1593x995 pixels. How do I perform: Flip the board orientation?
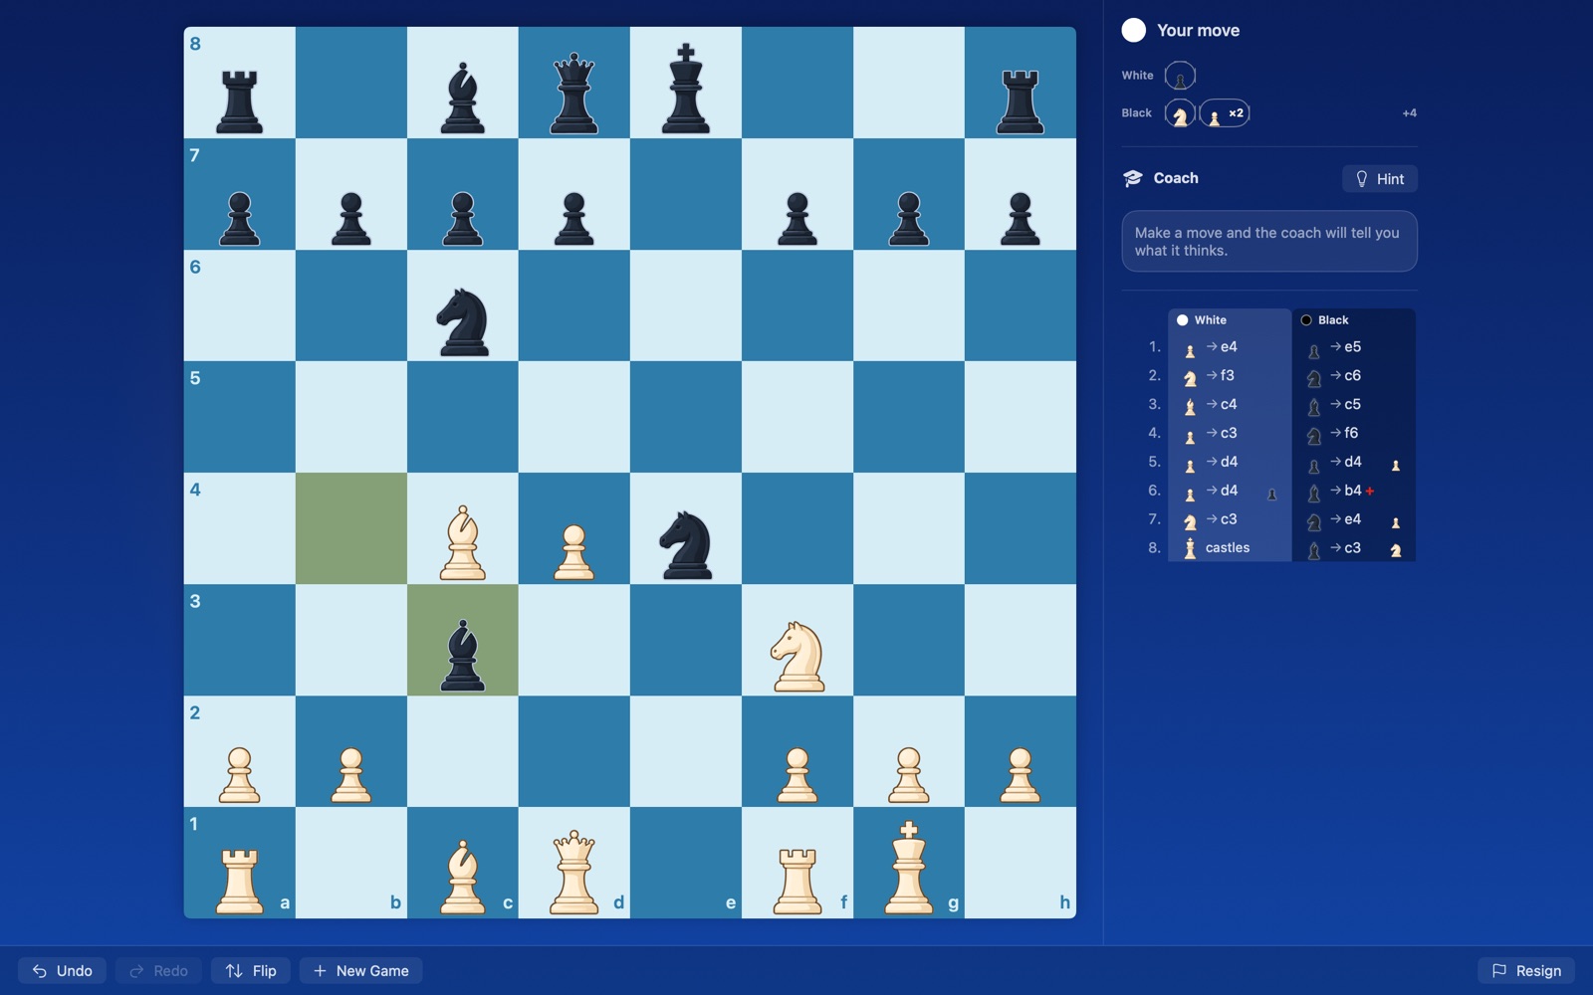click(x=251, y=971)
